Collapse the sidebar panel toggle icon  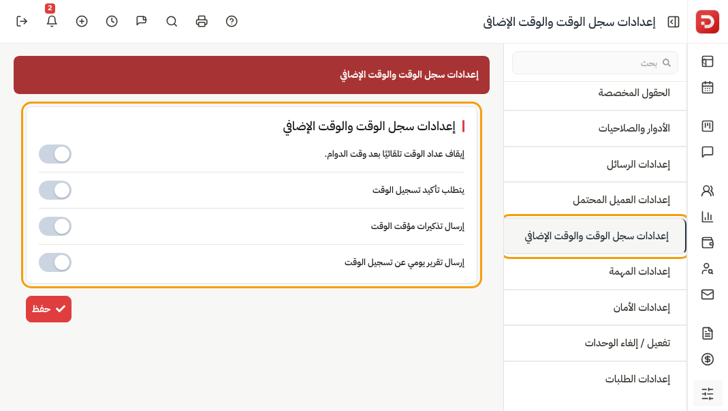tap(674, 22)
